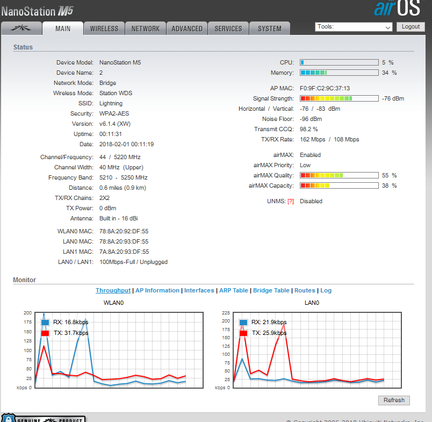This screenshot has height=422, width=432.
Task: Click the airMAX Priority value Low
Action: (305, 165)
